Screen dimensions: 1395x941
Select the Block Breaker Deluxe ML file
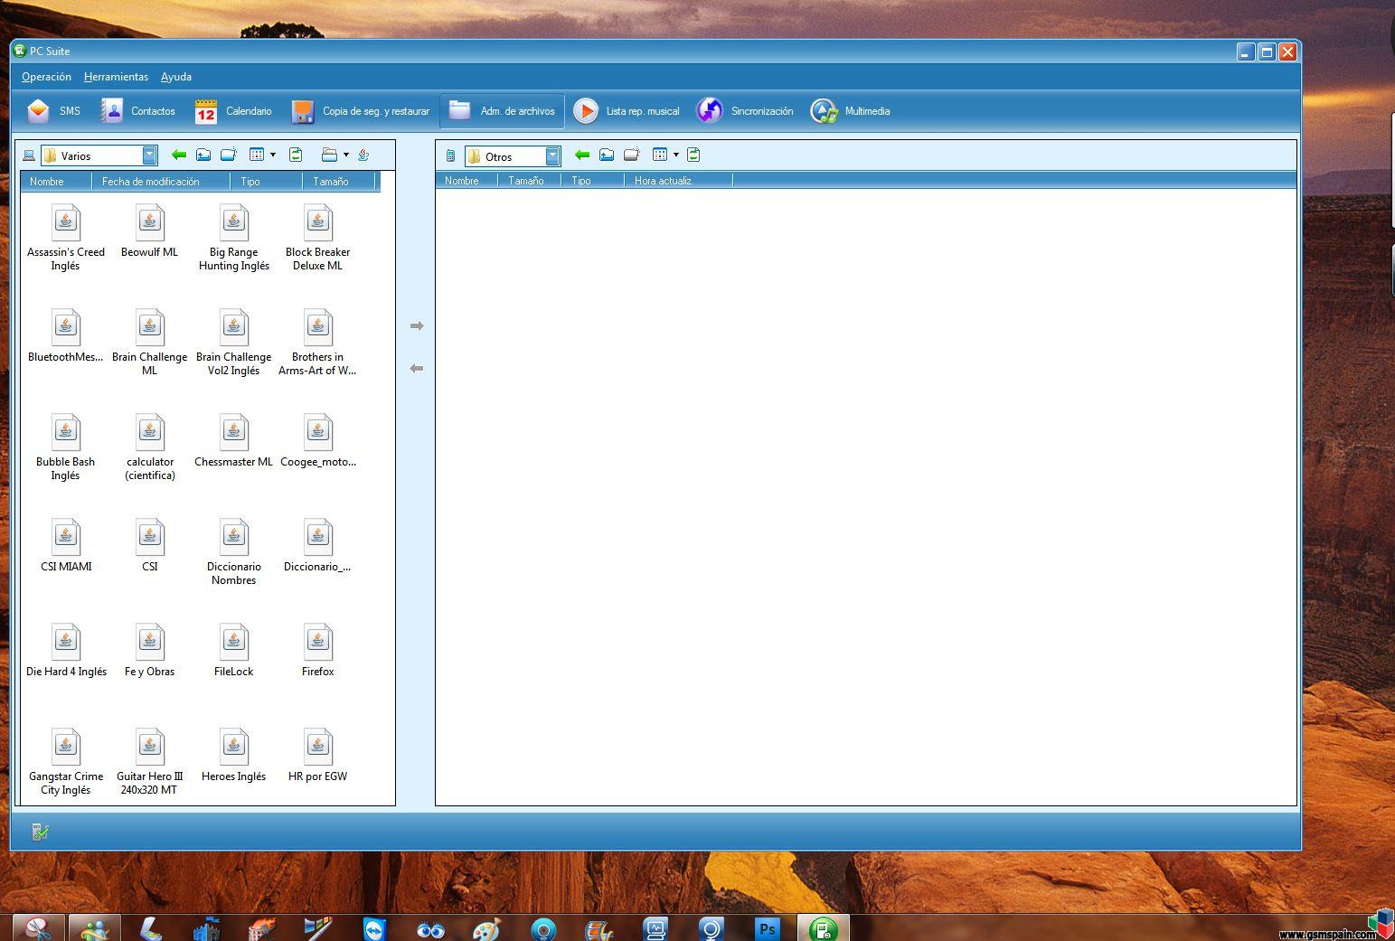[318, 239]
